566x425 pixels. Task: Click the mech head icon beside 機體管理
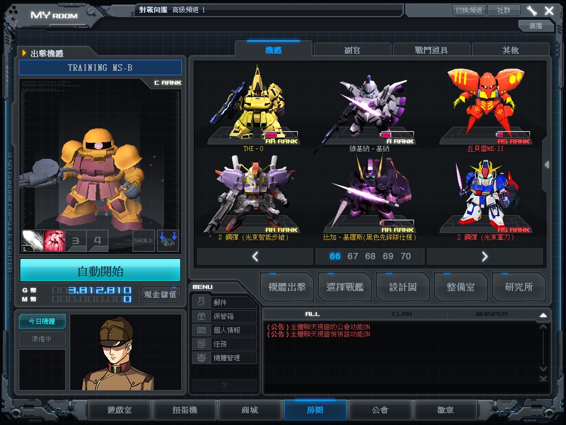click(x=201, y=357)
